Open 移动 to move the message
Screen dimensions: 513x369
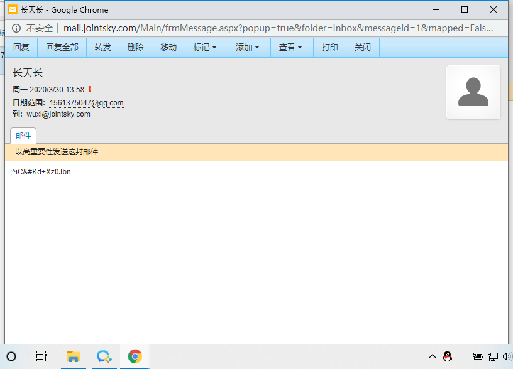(x=168, y=47)
